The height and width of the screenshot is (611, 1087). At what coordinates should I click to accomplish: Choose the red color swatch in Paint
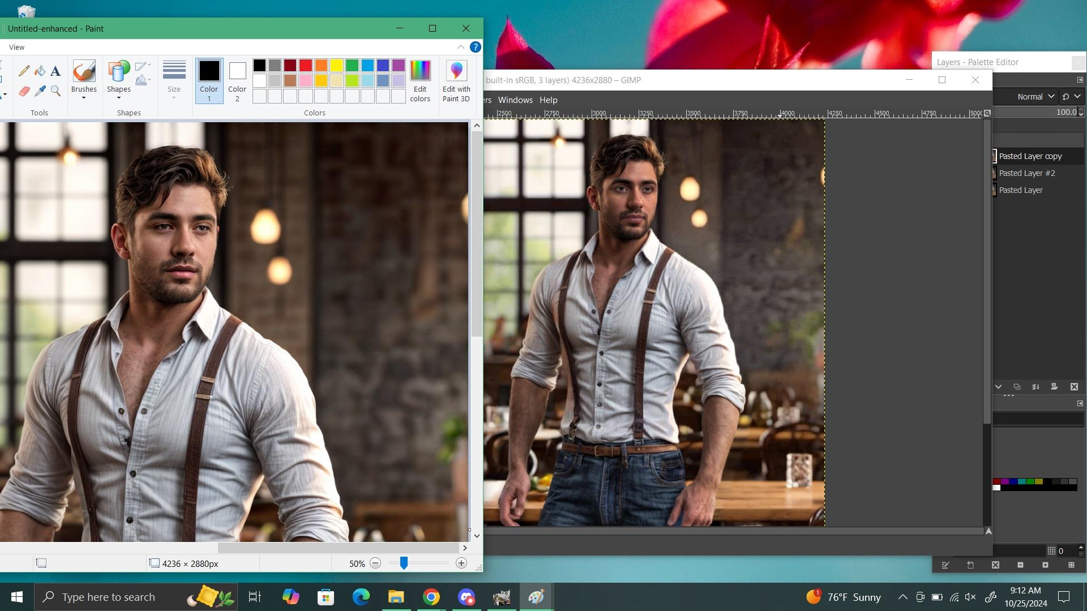[306, 66]
